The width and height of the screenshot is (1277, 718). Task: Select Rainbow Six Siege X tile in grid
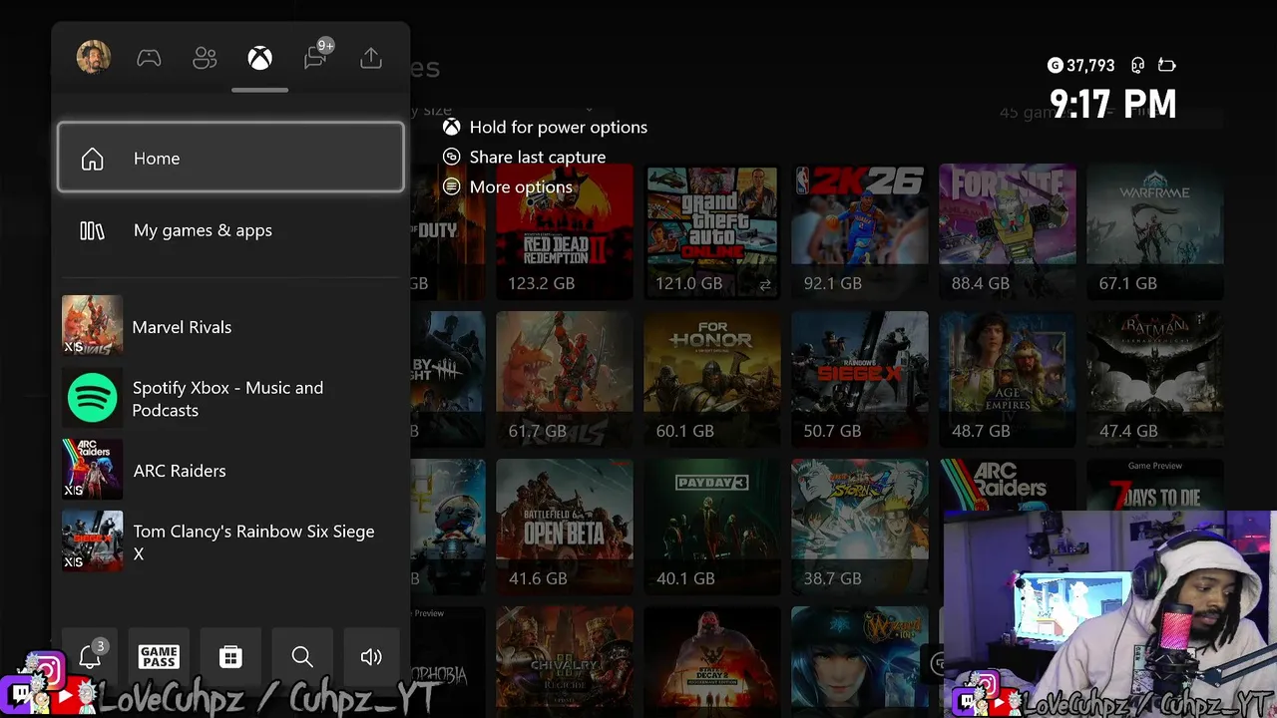tap(860, 380)
